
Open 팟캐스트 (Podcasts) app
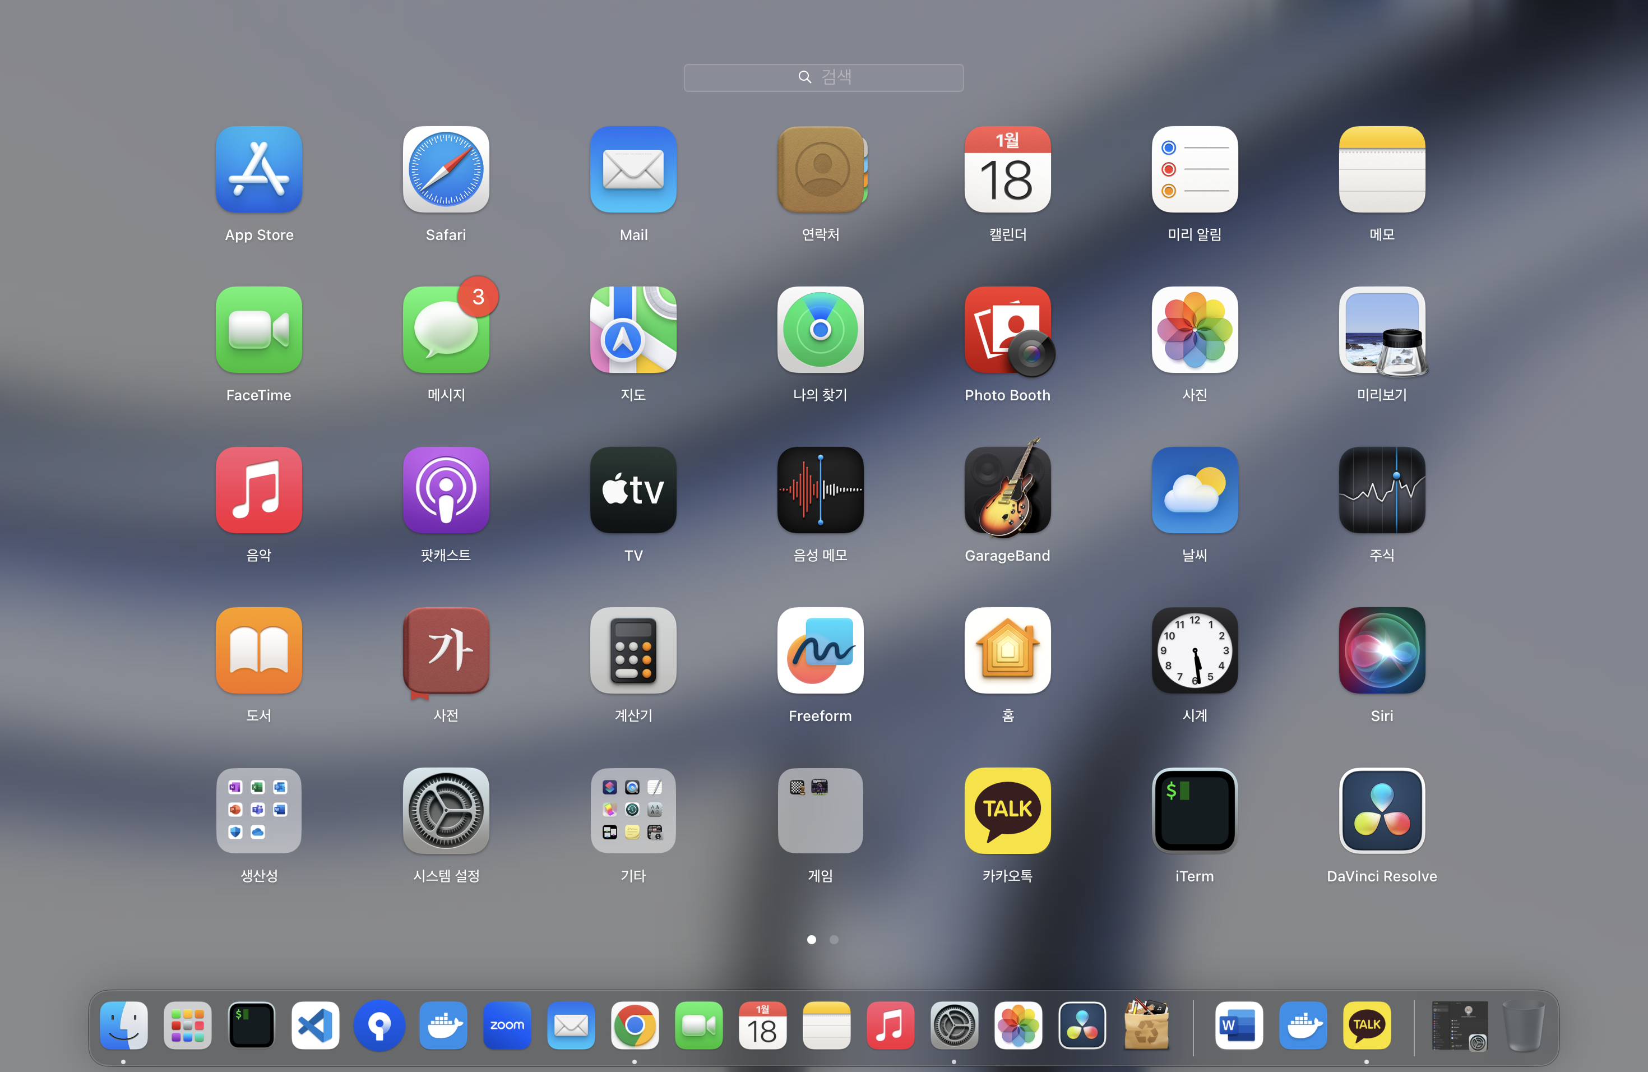tap(446, 489)
